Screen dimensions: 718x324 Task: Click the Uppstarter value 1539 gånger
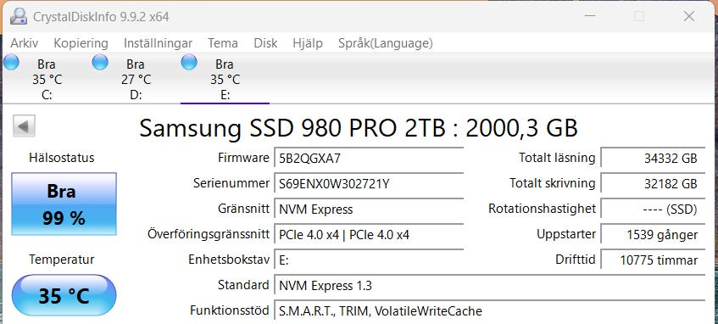tap(653, 235)
